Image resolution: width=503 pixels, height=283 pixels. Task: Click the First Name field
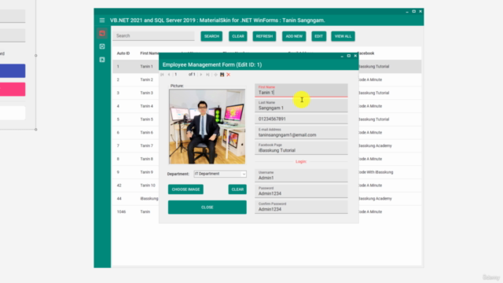coord(301,90)
